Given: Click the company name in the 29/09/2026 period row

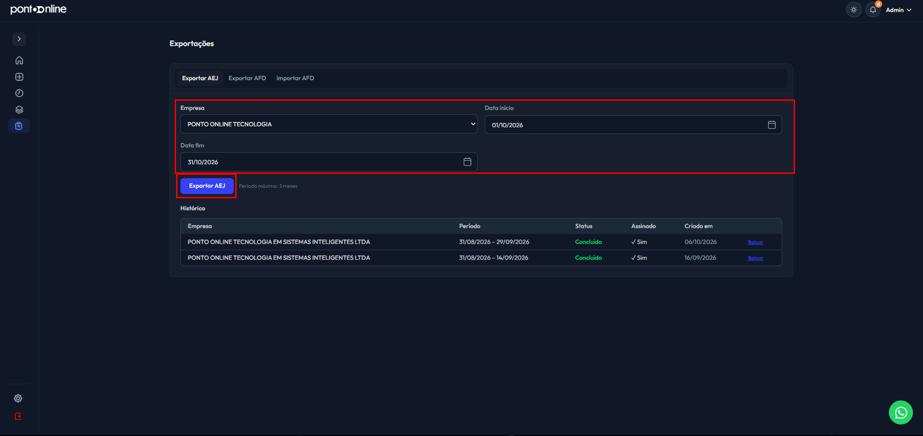Looking at the screenshot, I should pos(279,242).
